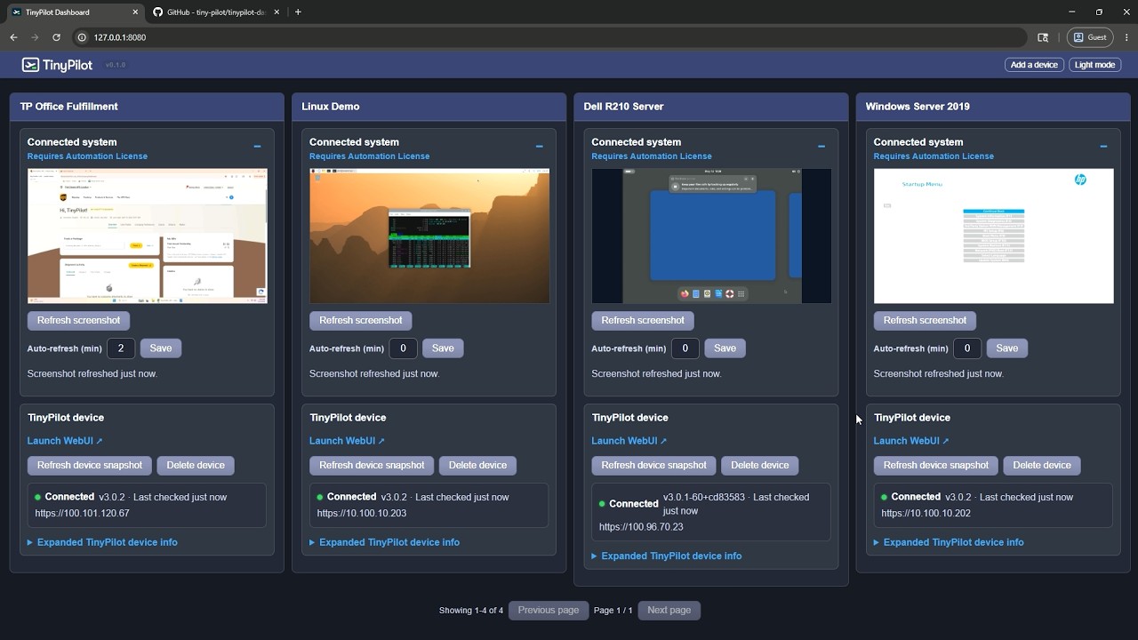The height and width of the screenshot is (640, 1138).
Task: Open Windows Server 2019 screenshot thumbnail
Action: [994, 236]
